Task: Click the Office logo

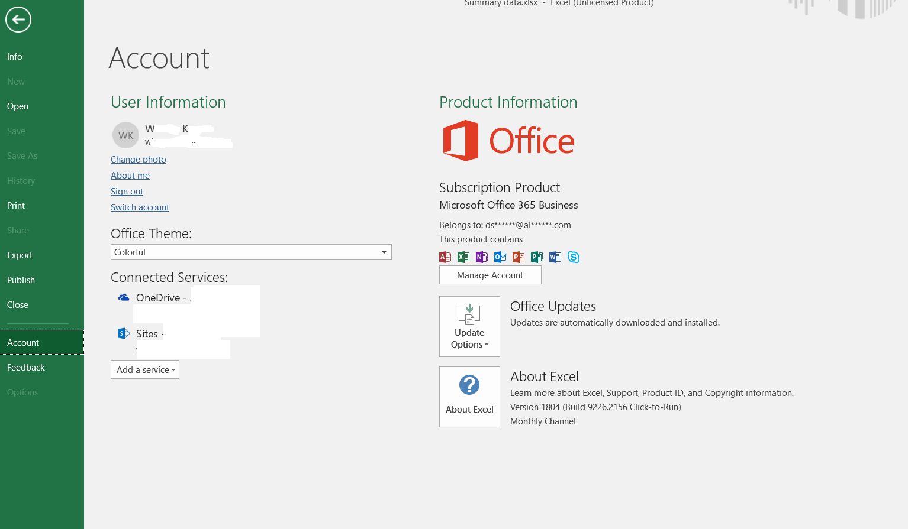Action: coord(508,141)
